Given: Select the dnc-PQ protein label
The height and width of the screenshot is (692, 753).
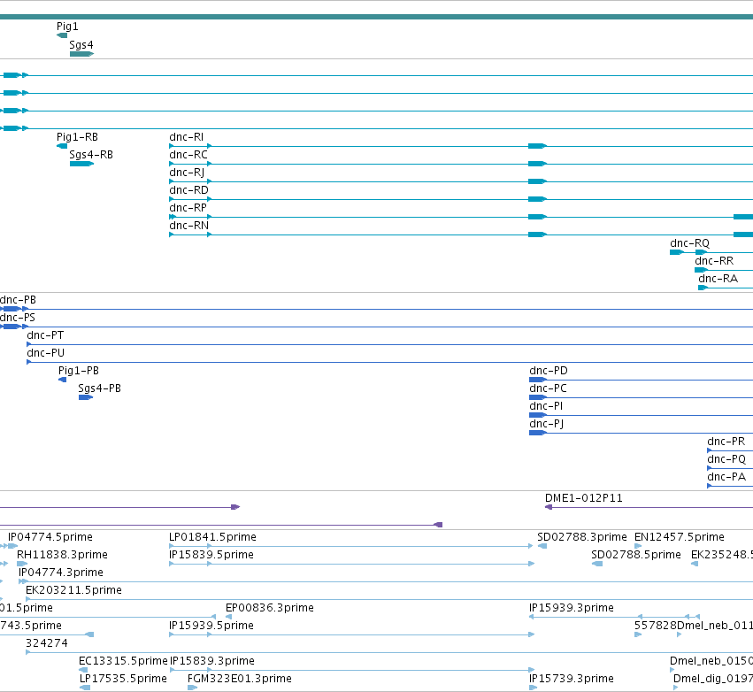Looking at the screenshot, I should 726,459.
